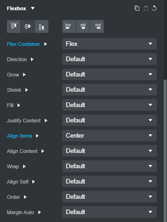Copy Flexbox styles with the copy icon
This screenshot has width=167, height=222.
137,8
